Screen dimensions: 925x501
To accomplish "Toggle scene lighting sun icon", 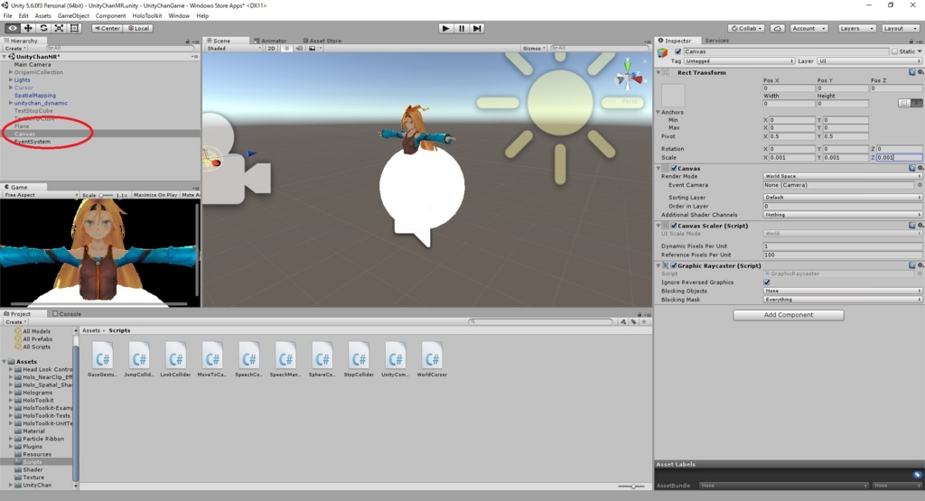I will [x=286, y=49].
